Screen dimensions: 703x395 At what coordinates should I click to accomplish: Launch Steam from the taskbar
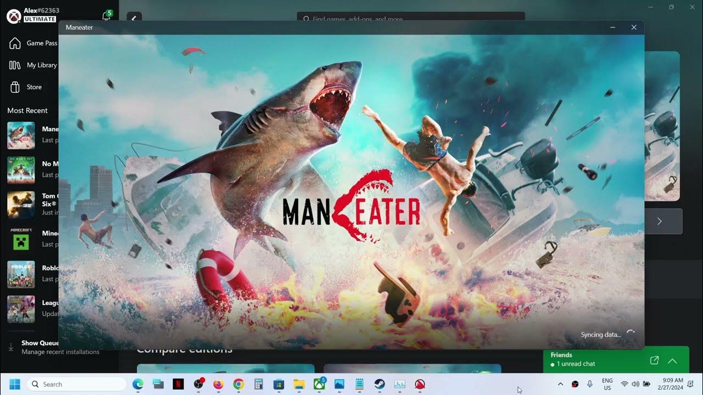click(380, 384)
